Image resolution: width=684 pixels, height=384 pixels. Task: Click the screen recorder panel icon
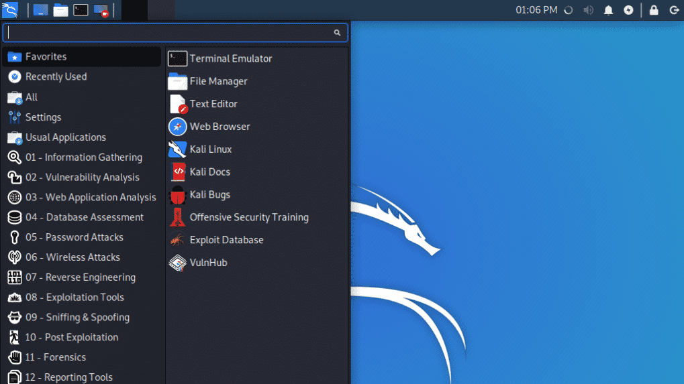(x=101, y=10)
